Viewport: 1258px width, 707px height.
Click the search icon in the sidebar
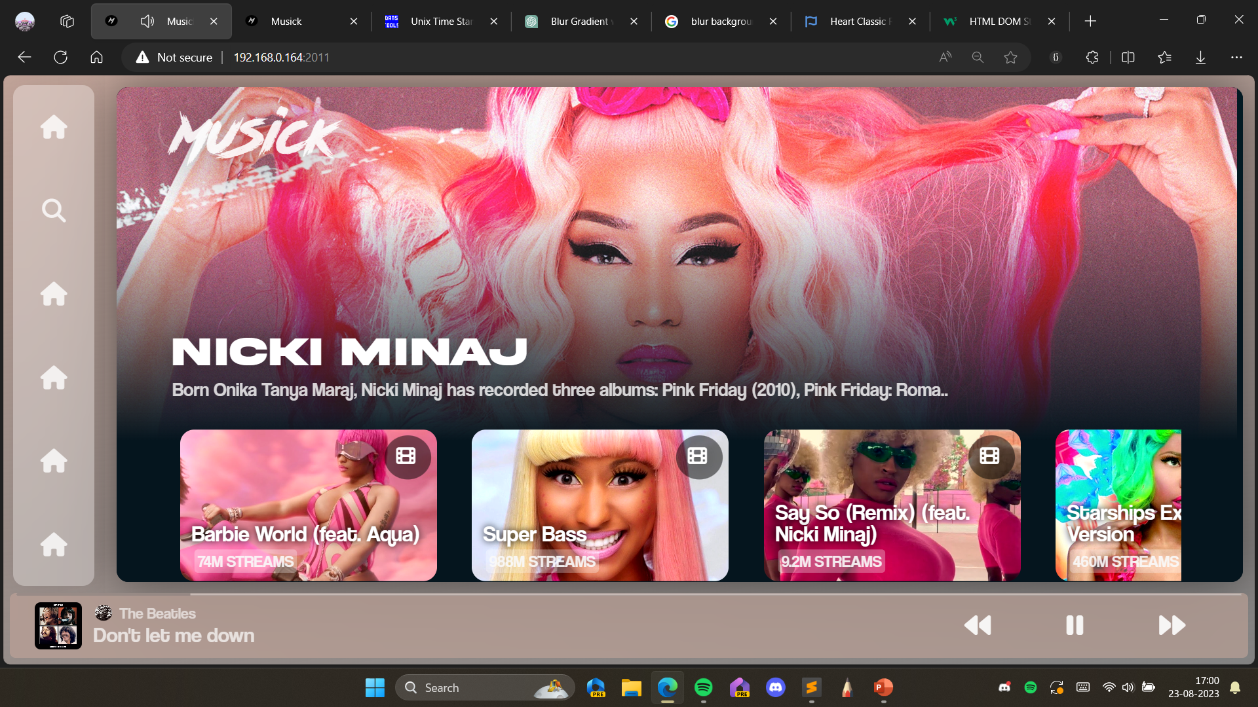pyautogui.click(x=54, y=210)
